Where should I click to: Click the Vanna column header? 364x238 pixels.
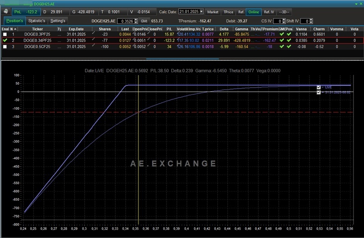(301, 29)
